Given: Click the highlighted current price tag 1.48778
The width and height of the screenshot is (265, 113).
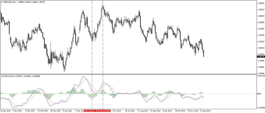Looking at the screenshot, I should [260, 57].
